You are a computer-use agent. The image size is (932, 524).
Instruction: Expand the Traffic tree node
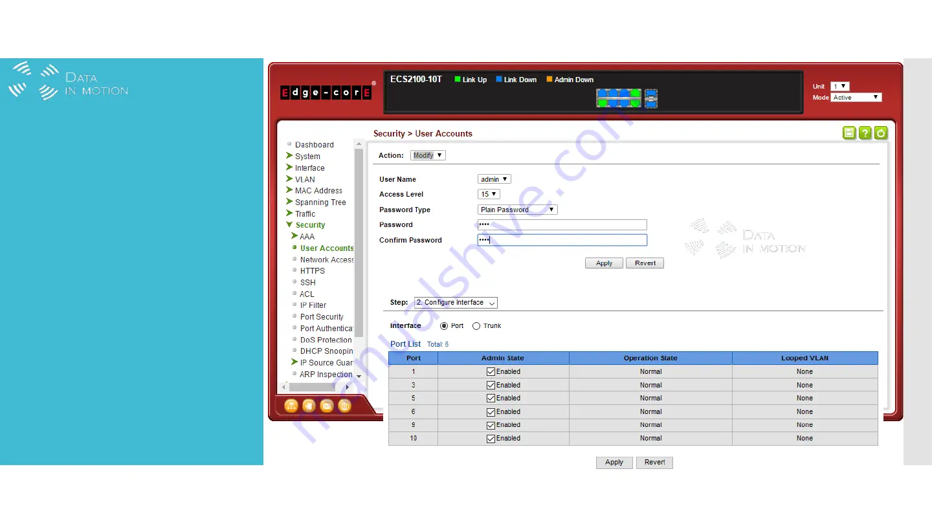[x=289, y=213]
